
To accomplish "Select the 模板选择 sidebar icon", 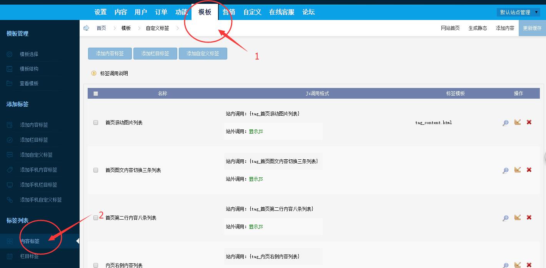I will [9, 54].
